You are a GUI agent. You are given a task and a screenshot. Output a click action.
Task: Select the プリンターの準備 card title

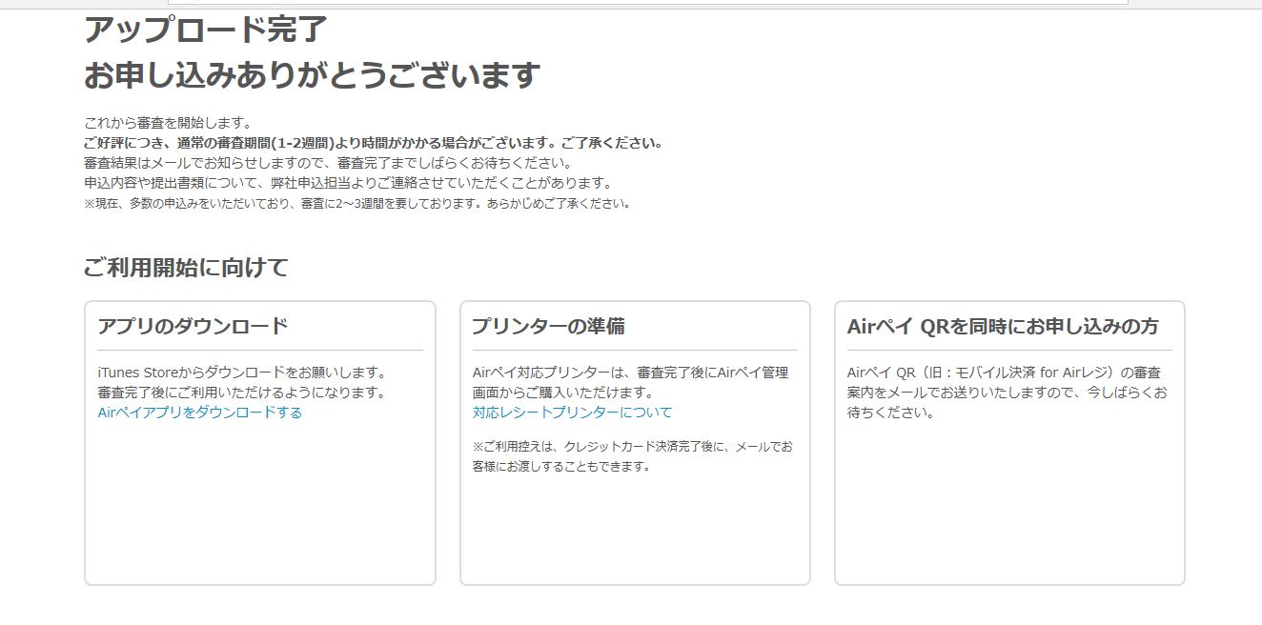click(548, 327)
